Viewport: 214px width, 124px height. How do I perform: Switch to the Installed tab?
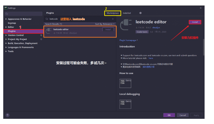click(127, 13)
